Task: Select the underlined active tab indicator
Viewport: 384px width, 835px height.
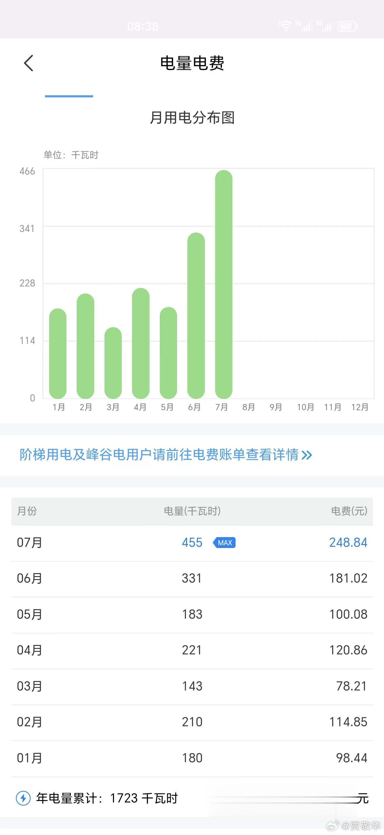Action: [x=69, y=96]
